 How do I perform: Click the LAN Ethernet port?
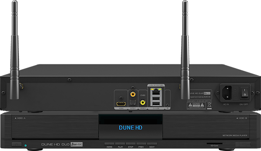tap(156, 91)
